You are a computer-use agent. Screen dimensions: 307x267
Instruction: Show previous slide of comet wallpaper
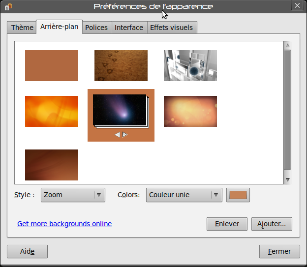click(117, 135)
